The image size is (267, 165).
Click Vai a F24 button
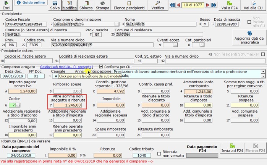(x=229, y=5)
